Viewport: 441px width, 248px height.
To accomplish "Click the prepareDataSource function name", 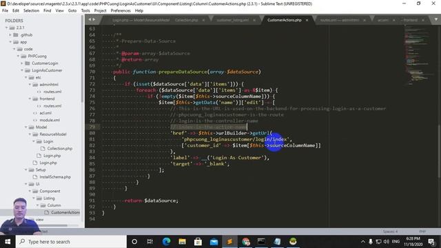I will [183, 72].
